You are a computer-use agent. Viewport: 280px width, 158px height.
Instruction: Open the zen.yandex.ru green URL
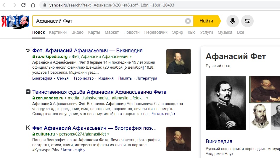[49, 98]
